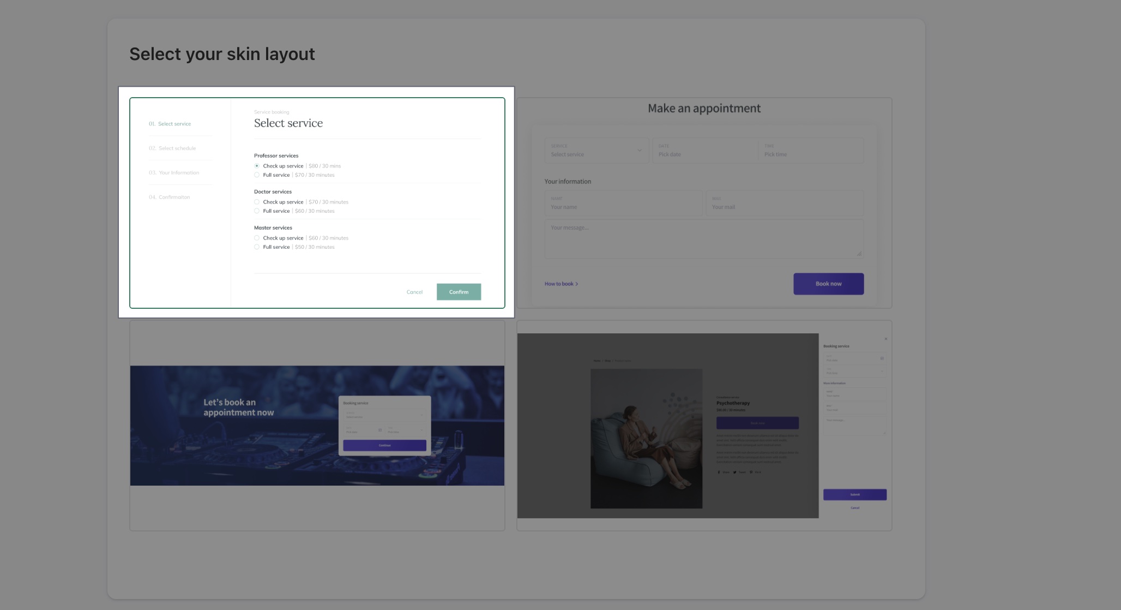
Task: Click the Cancel link beside Confirm
Action: [x=414, y=292]
